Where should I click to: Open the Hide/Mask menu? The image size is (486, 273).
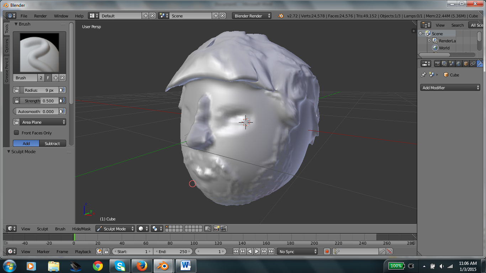point(81,229)
